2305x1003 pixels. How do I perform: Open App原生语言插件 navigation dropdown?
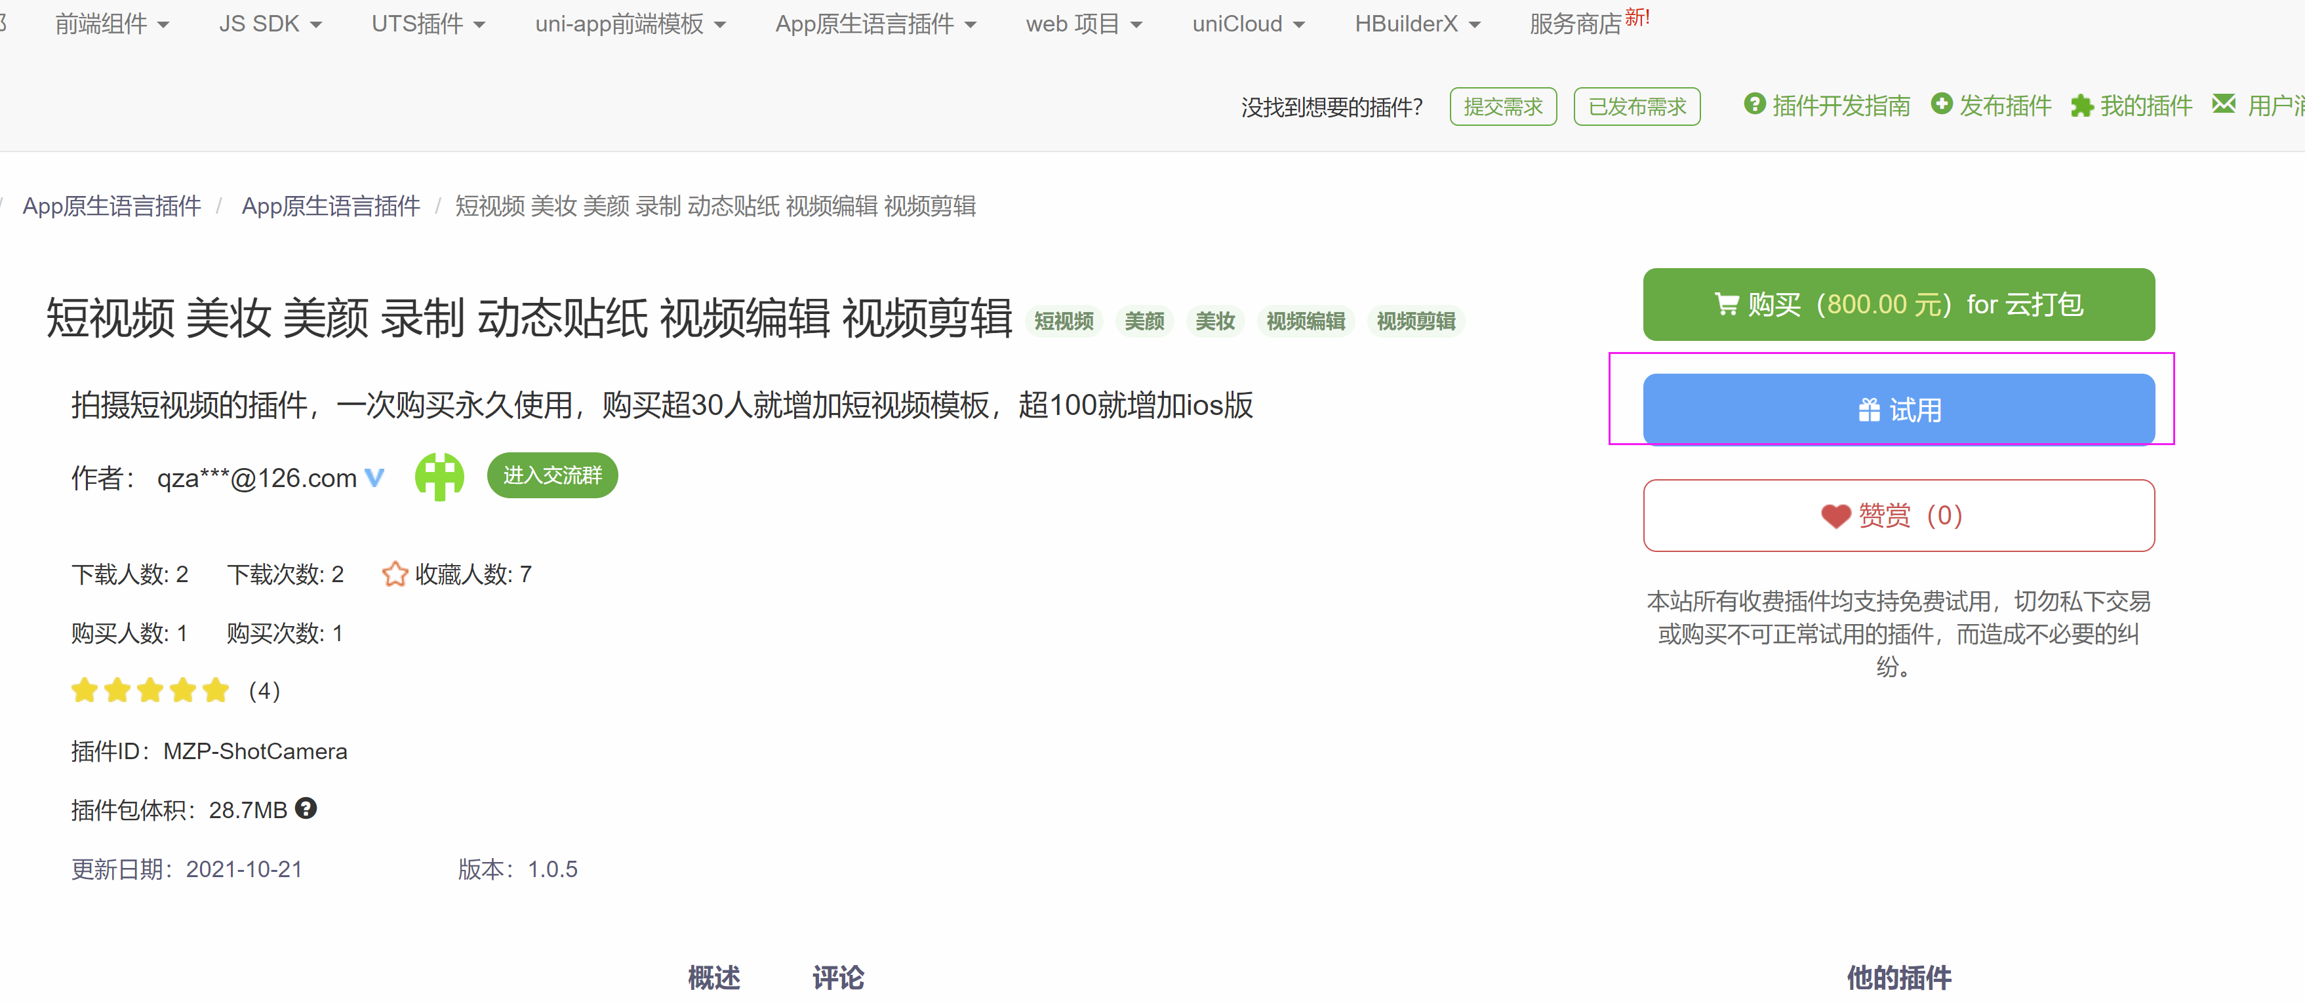(875, 24)
